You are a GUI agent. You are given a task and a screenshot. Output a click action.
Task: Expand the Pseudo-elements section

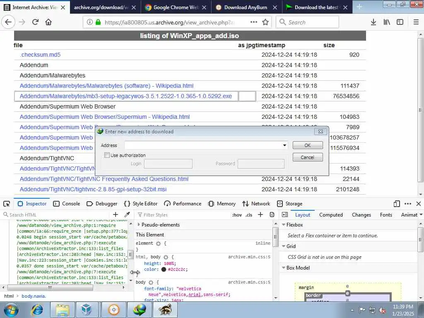tap(139, 225)
